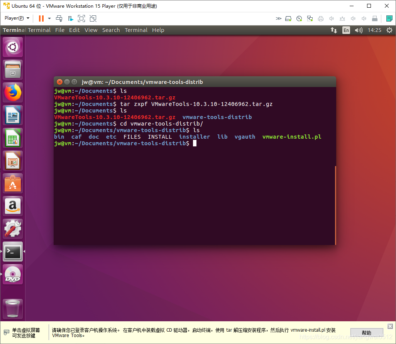Click vmware-install.pl in terminal output
396x344 pixels.
coord(292,137)
